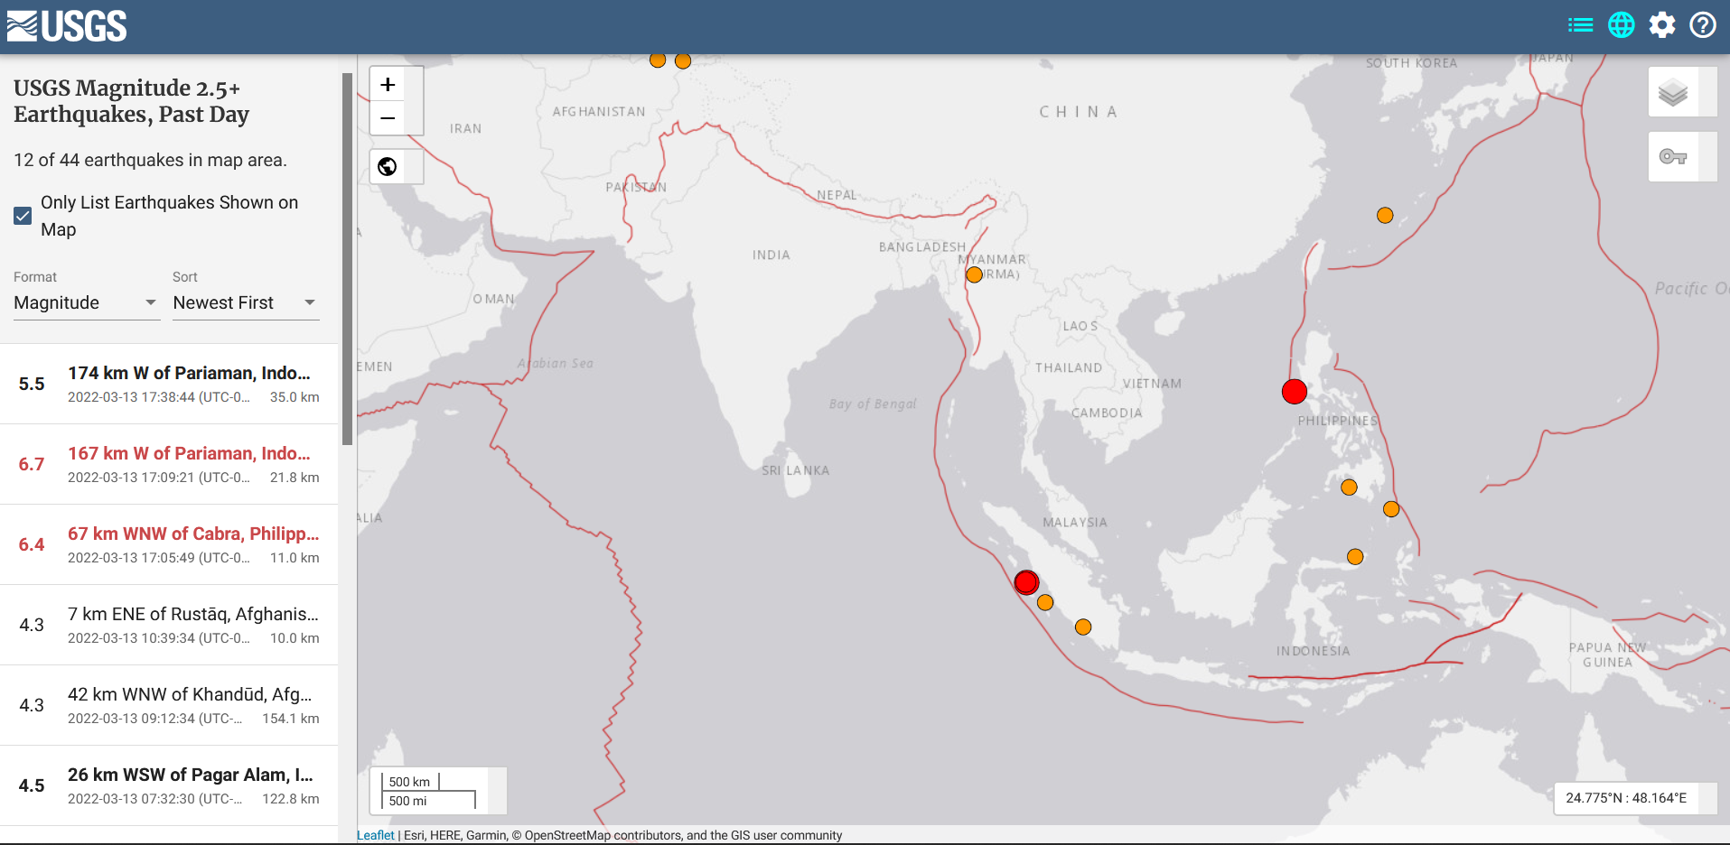Screen dimensions: 1730x845
Task: Click the orange Afghanistan marker on the right
Action: coord(683,61)
